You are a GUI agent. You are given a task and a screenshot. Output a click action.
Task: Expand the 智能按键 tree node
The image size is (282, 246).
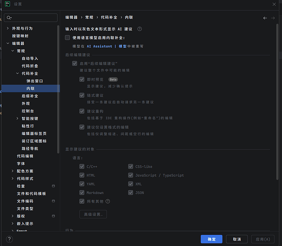(17, 119)
